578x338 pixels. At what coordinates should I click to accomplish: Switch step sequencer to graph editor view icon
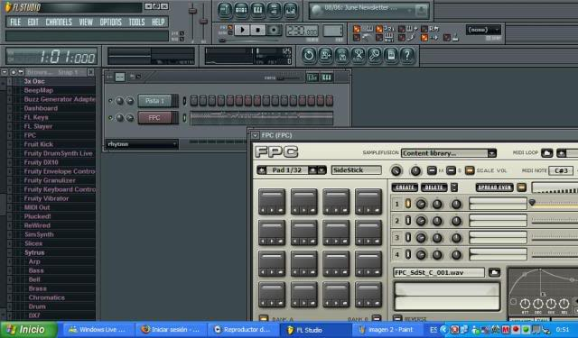[x=312, y=78]
